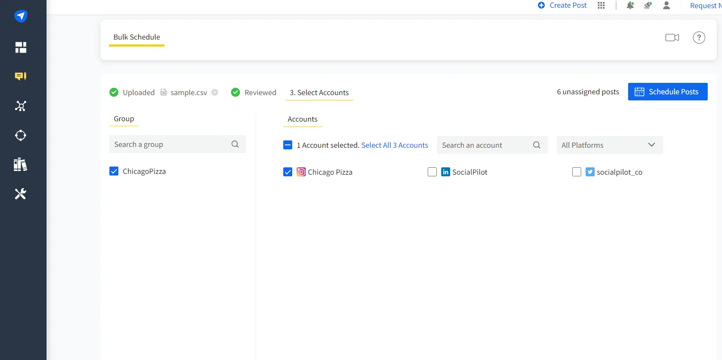Image resolution: width=722 pixels, height=360 pixels.
Task: Click the sample.csv file name
Action: tap(189, 93)
